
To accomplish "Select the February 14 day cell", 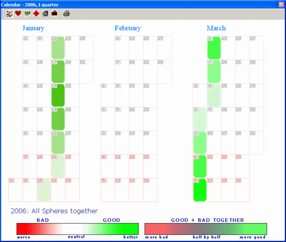I will point(136,72).
